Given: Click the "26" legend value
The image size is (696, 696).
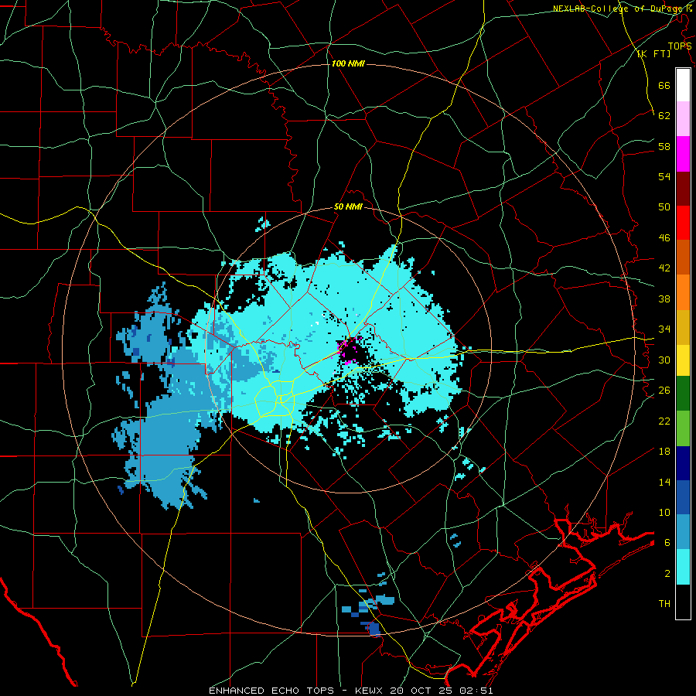Looking at the screenshot, I should tap(664, 391).
